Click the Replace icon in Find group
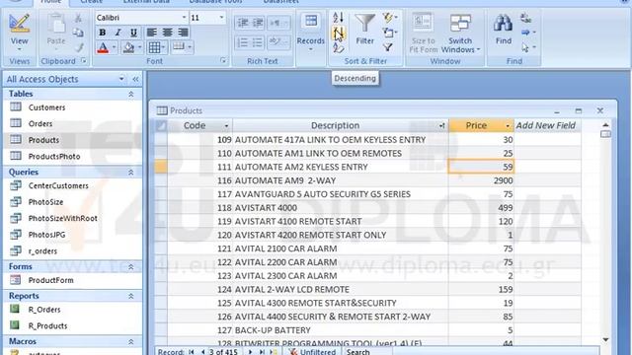 525,18
